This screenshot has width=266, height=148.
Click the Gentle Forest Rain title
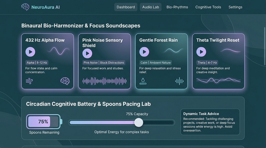point(158,40)
